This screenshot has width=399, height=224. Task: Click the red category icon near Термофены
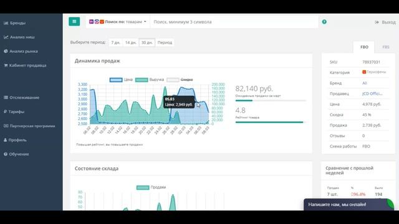point(364,72)
